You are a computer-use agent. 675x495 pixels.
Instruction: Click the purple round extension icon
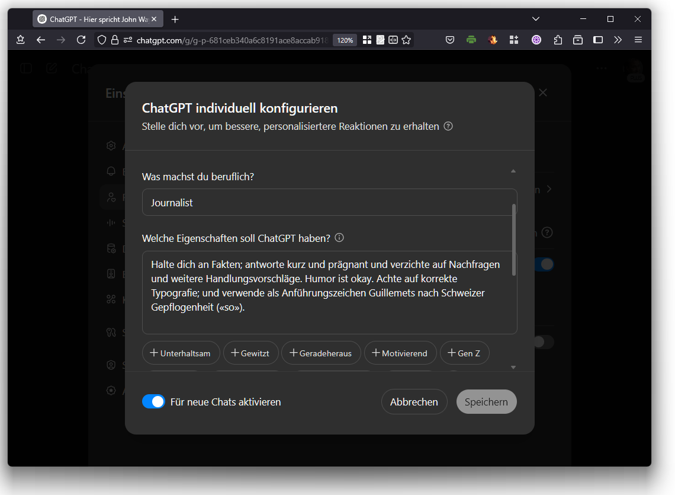536,40
